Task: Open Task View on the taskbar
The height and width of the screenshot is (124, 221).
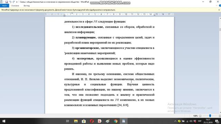Action: click(x=68, y=121)
